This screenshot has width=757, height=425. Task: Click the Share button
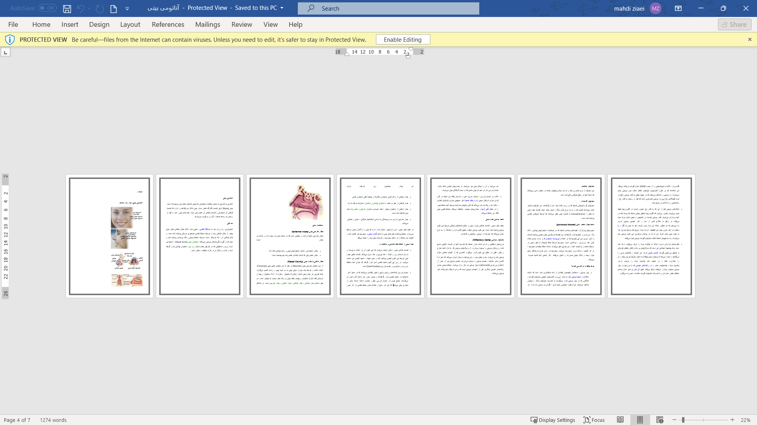pyautogui.click(x=735, y=24)
